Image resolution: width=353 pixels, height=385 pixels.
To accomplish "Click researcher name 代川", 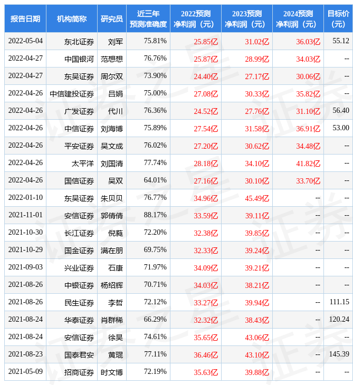I will 116,111.
